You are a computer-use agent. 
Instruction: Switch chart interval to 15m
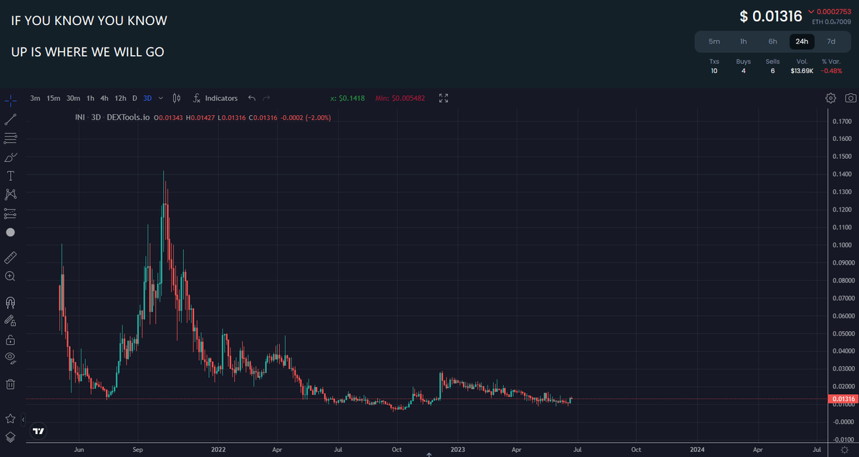[x=53, y=98]
